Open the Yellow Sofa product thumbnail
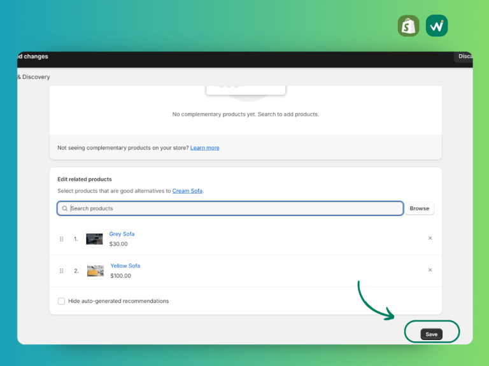Screen dimensions: 489x366 pyautogui.click(x=96, y=271)
